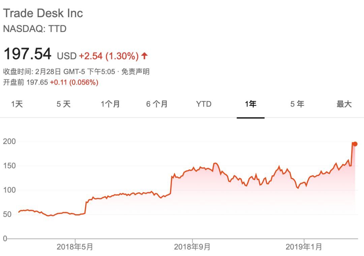
Task: Click the +2.54 (1.30%) change value
Action: pos(109,56)
